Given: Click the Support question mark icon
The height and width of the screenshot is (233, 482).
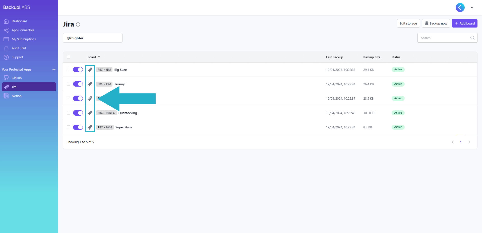Looking at the screenshot, I should pos(6,57).
